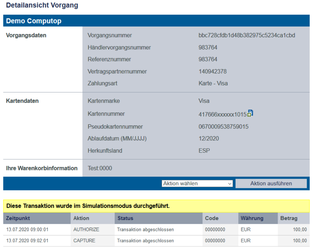Click timestamp 13.07.2020 09:00:01
314x248 pixels.
pos(27,230)
